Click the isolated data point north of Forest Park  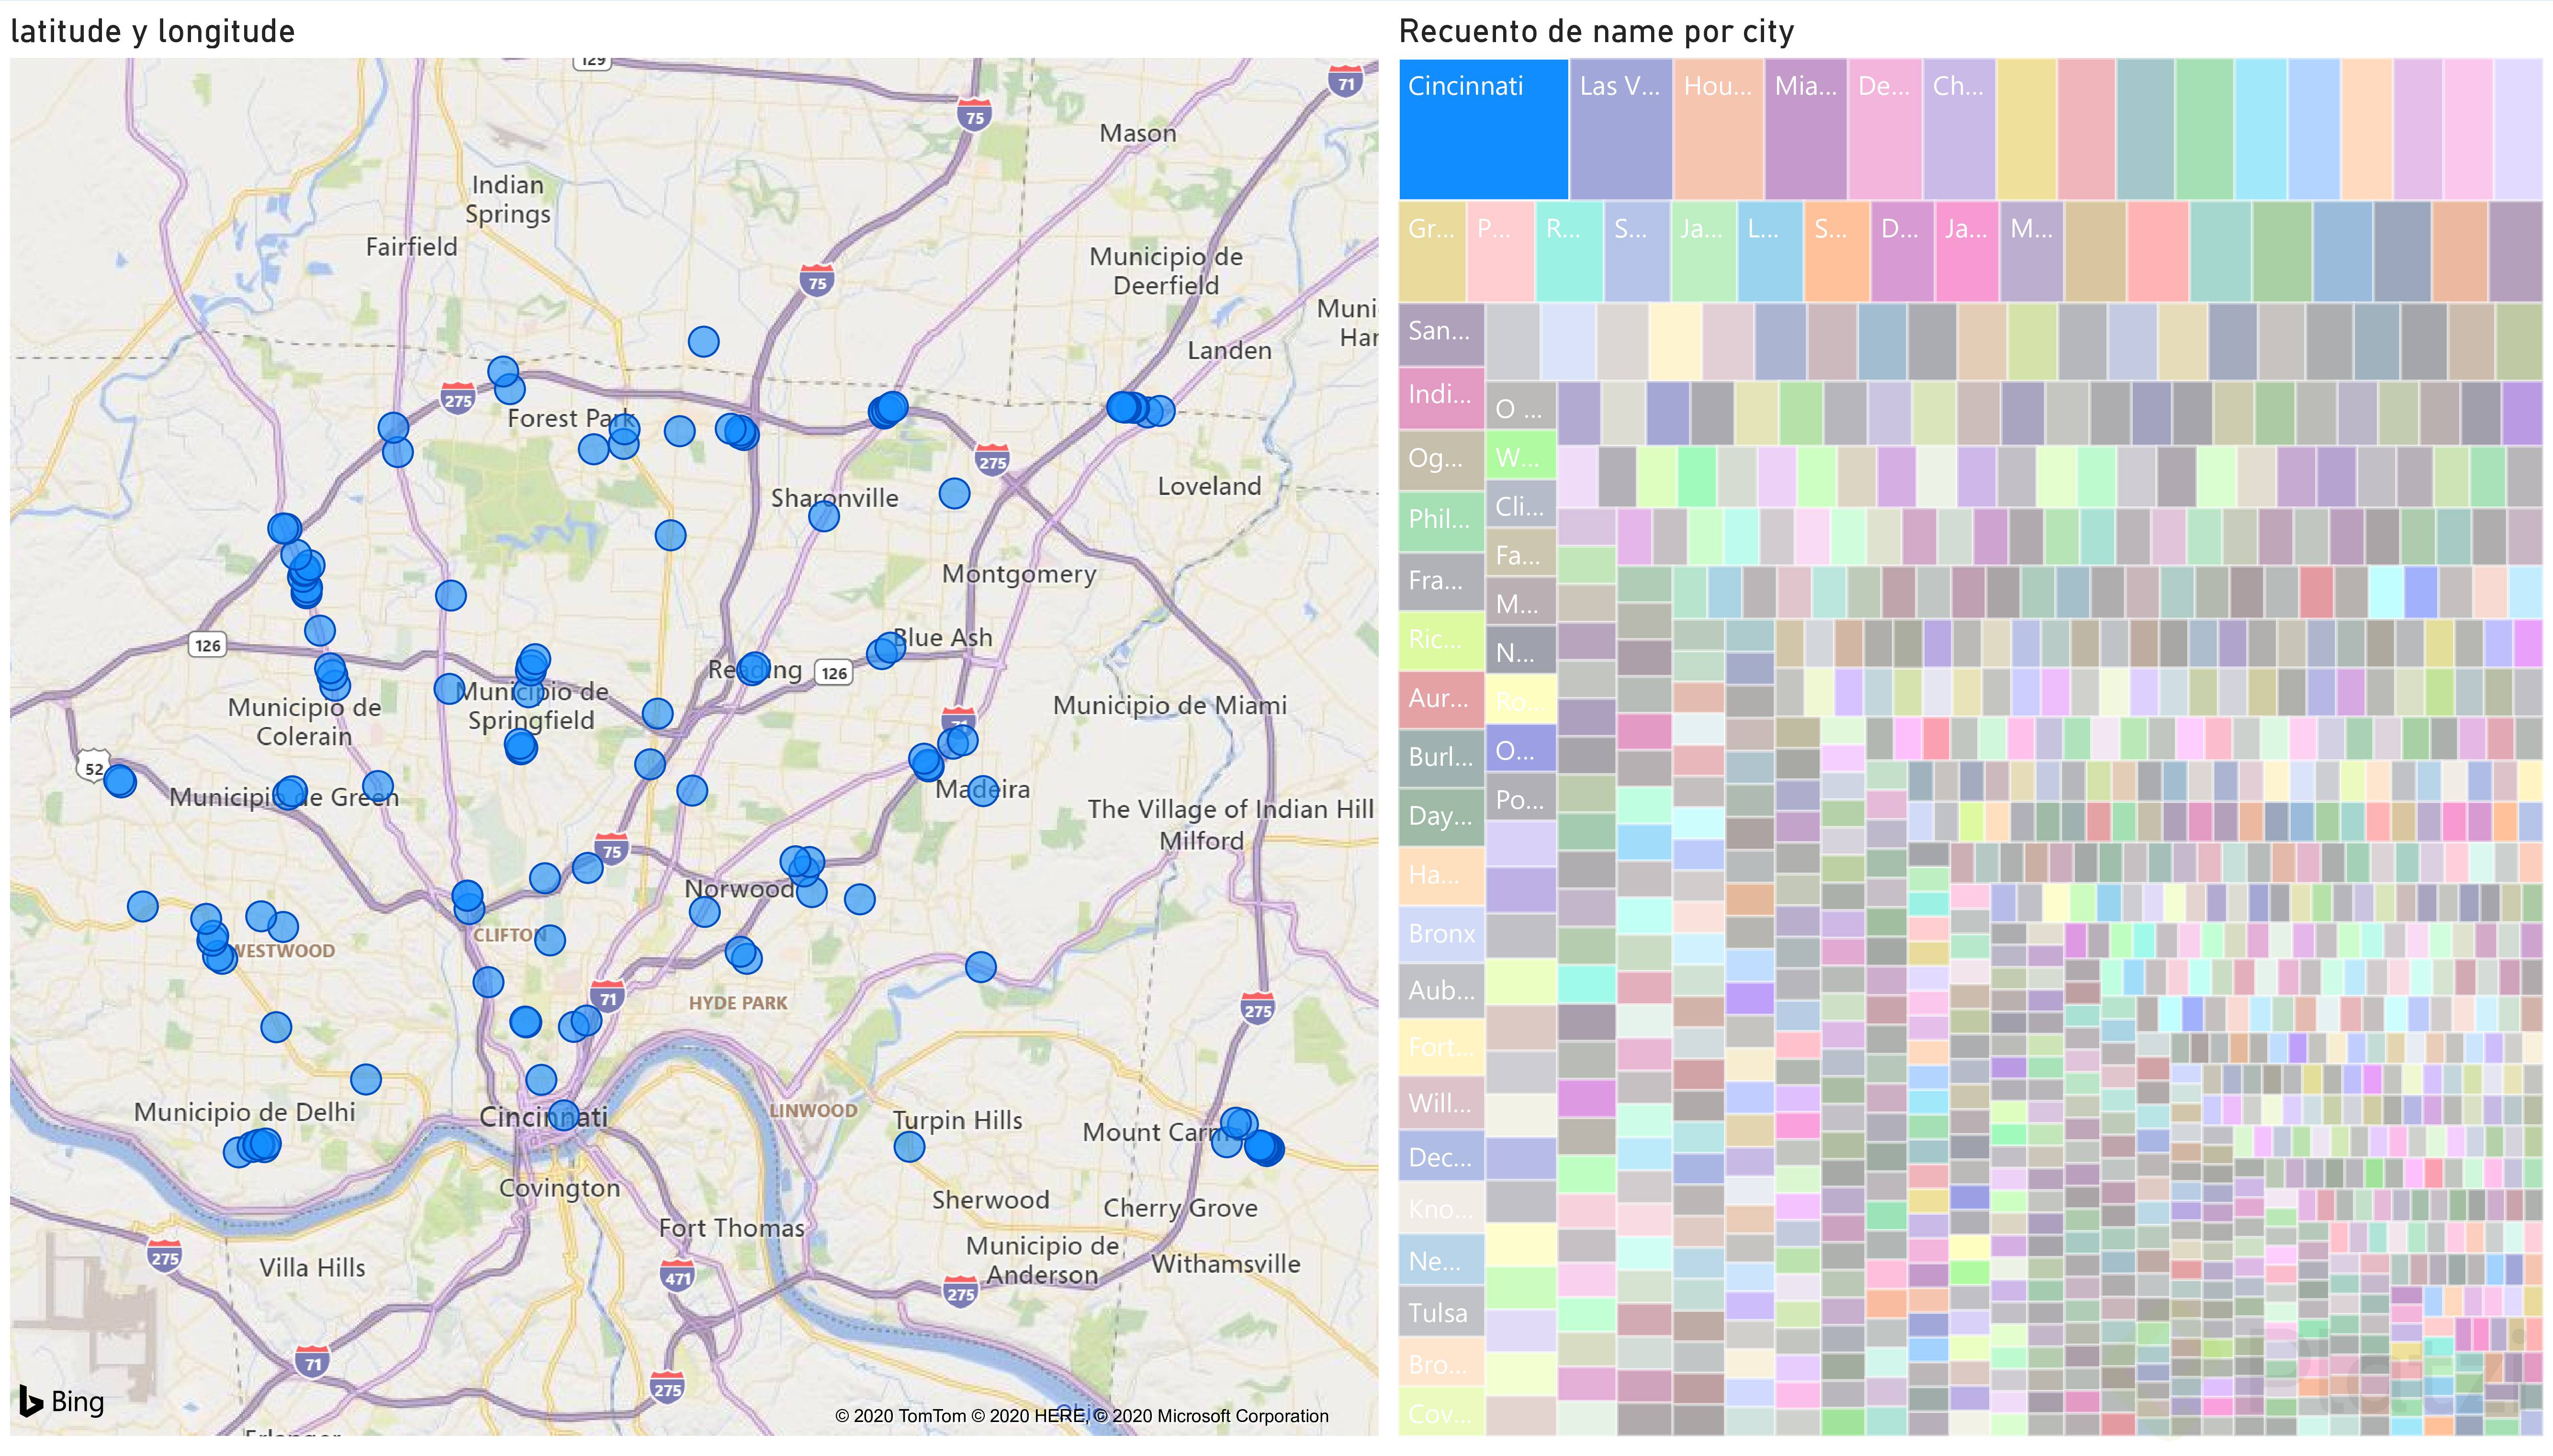703,342
